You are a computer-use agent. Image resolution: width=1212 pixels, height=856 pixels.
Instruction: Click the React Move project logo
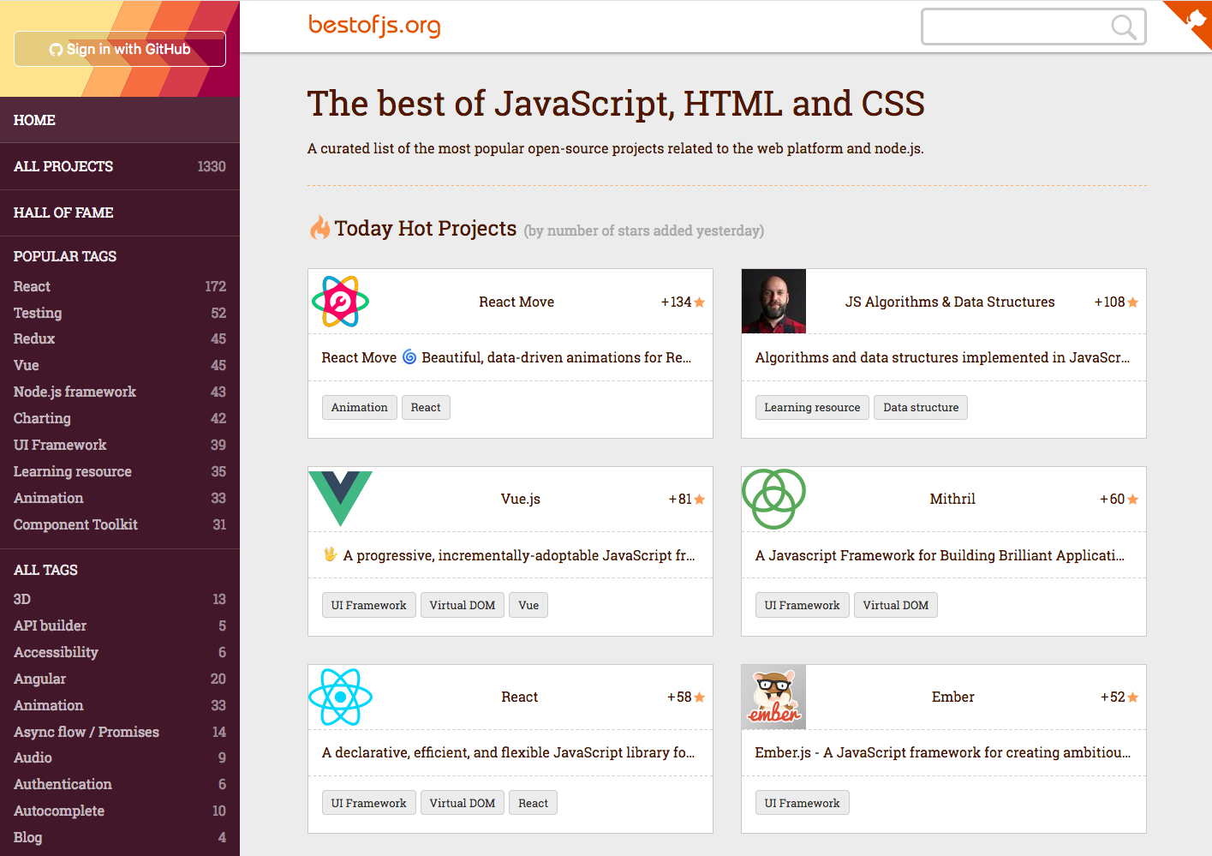click(340, 302)
